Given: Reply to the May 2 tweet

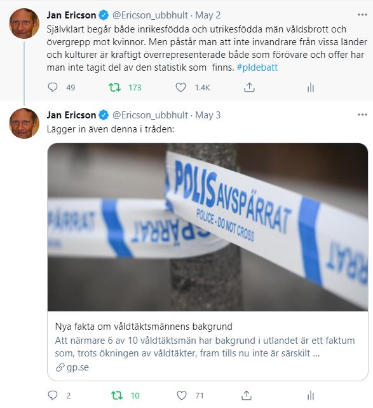Looking at the screenshot, I should coord(53,87).
